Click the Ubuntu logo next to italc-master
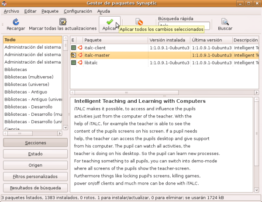 (80, 55)
